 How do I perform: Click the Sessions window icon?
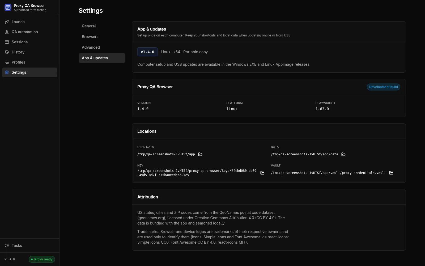point(7,42)
